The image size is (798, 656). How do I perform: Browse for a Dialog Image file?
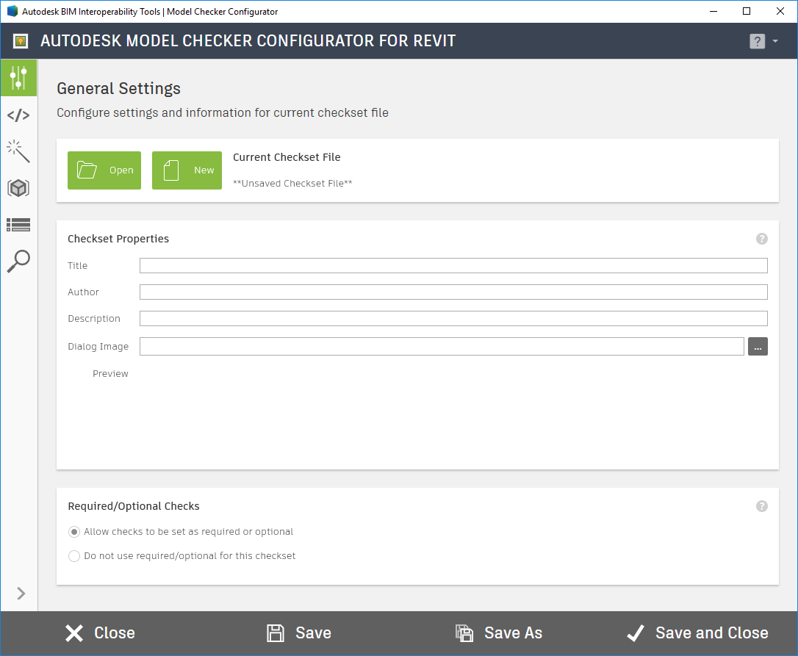758,346
